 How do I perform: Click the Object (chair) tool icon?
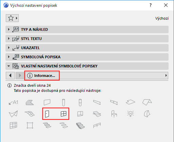click(114, 114)
